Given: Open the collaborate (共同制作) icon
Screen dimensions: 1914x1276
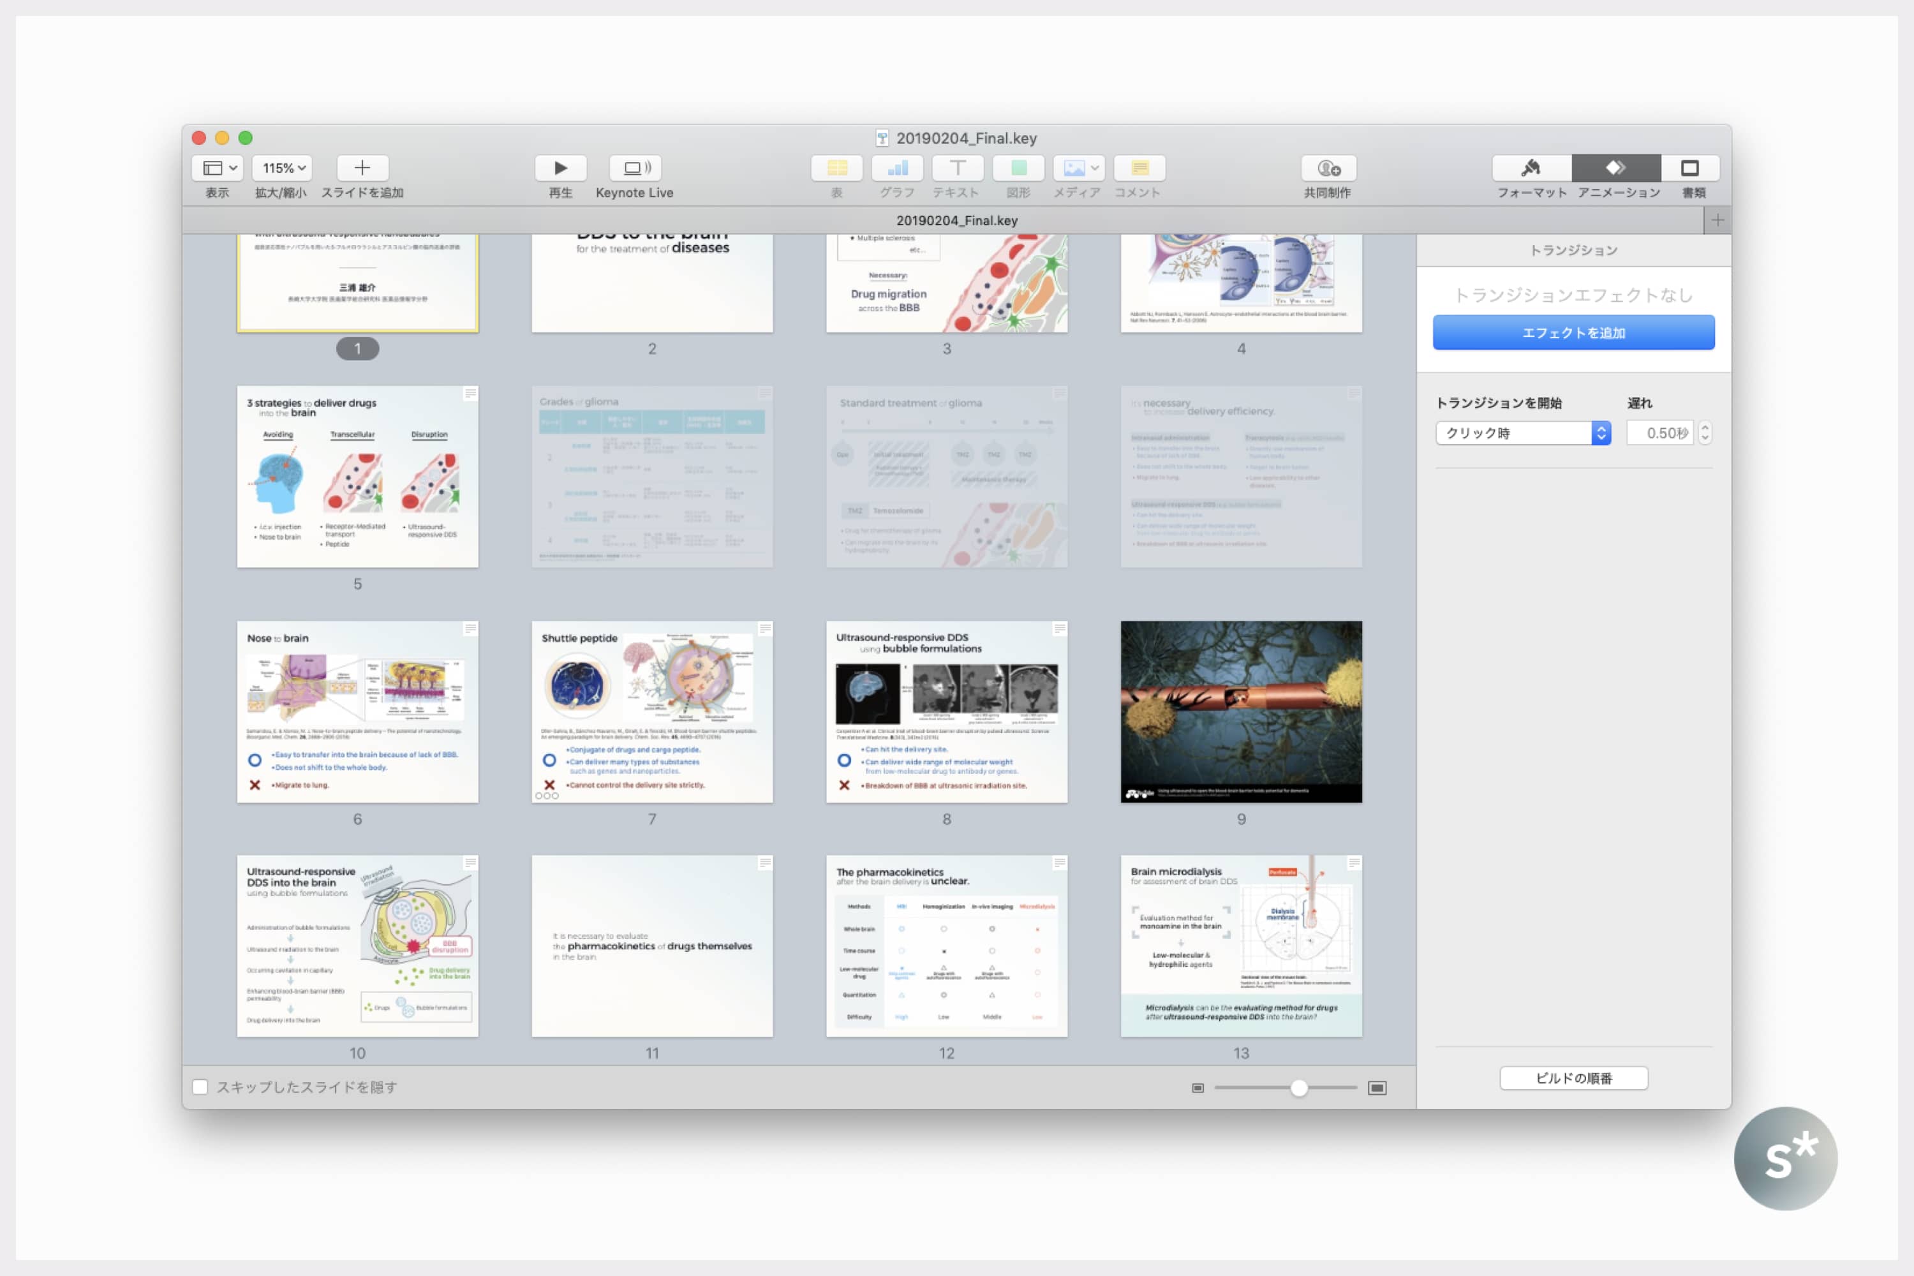Looking at the screenshot, I should (x=1328, y=168).
